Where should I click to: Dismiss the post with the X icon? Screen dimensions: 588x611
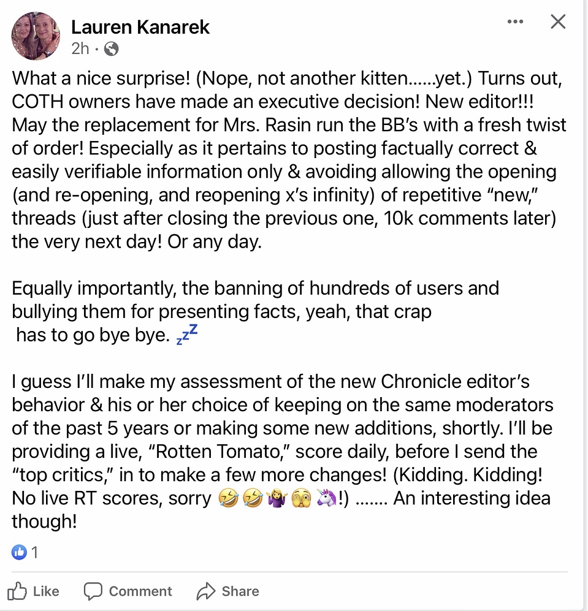558,21
